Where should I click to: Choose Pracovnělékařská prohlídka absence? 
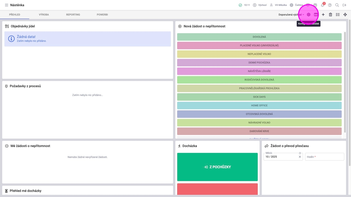(x=259, y=88)
